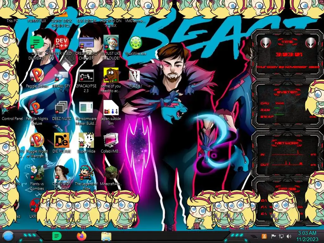This screenshot has width=324, height=243.
Task: Click the network IN graph
Action: coord(288,153)
